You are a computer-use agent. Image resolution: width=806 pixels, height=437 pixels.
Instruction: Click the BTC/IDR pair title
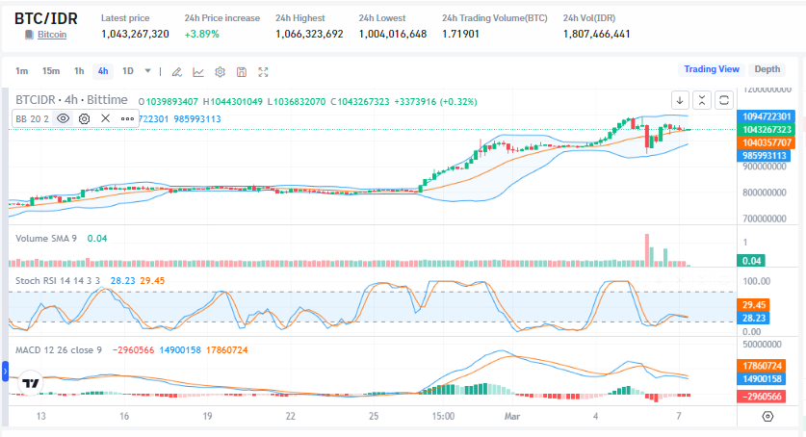[46, 18]
